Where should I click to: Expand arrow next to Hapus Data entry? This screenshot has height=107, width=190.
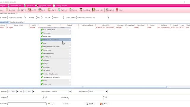coord(70,84)
